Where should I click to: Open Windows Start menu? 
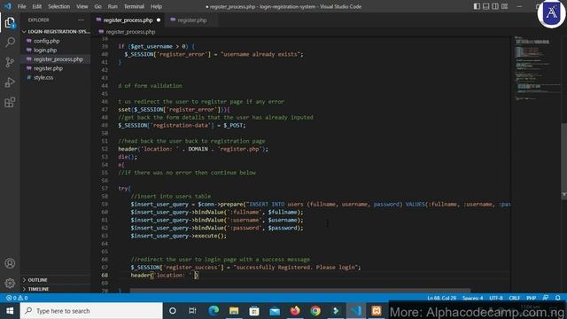coord(10,311)
